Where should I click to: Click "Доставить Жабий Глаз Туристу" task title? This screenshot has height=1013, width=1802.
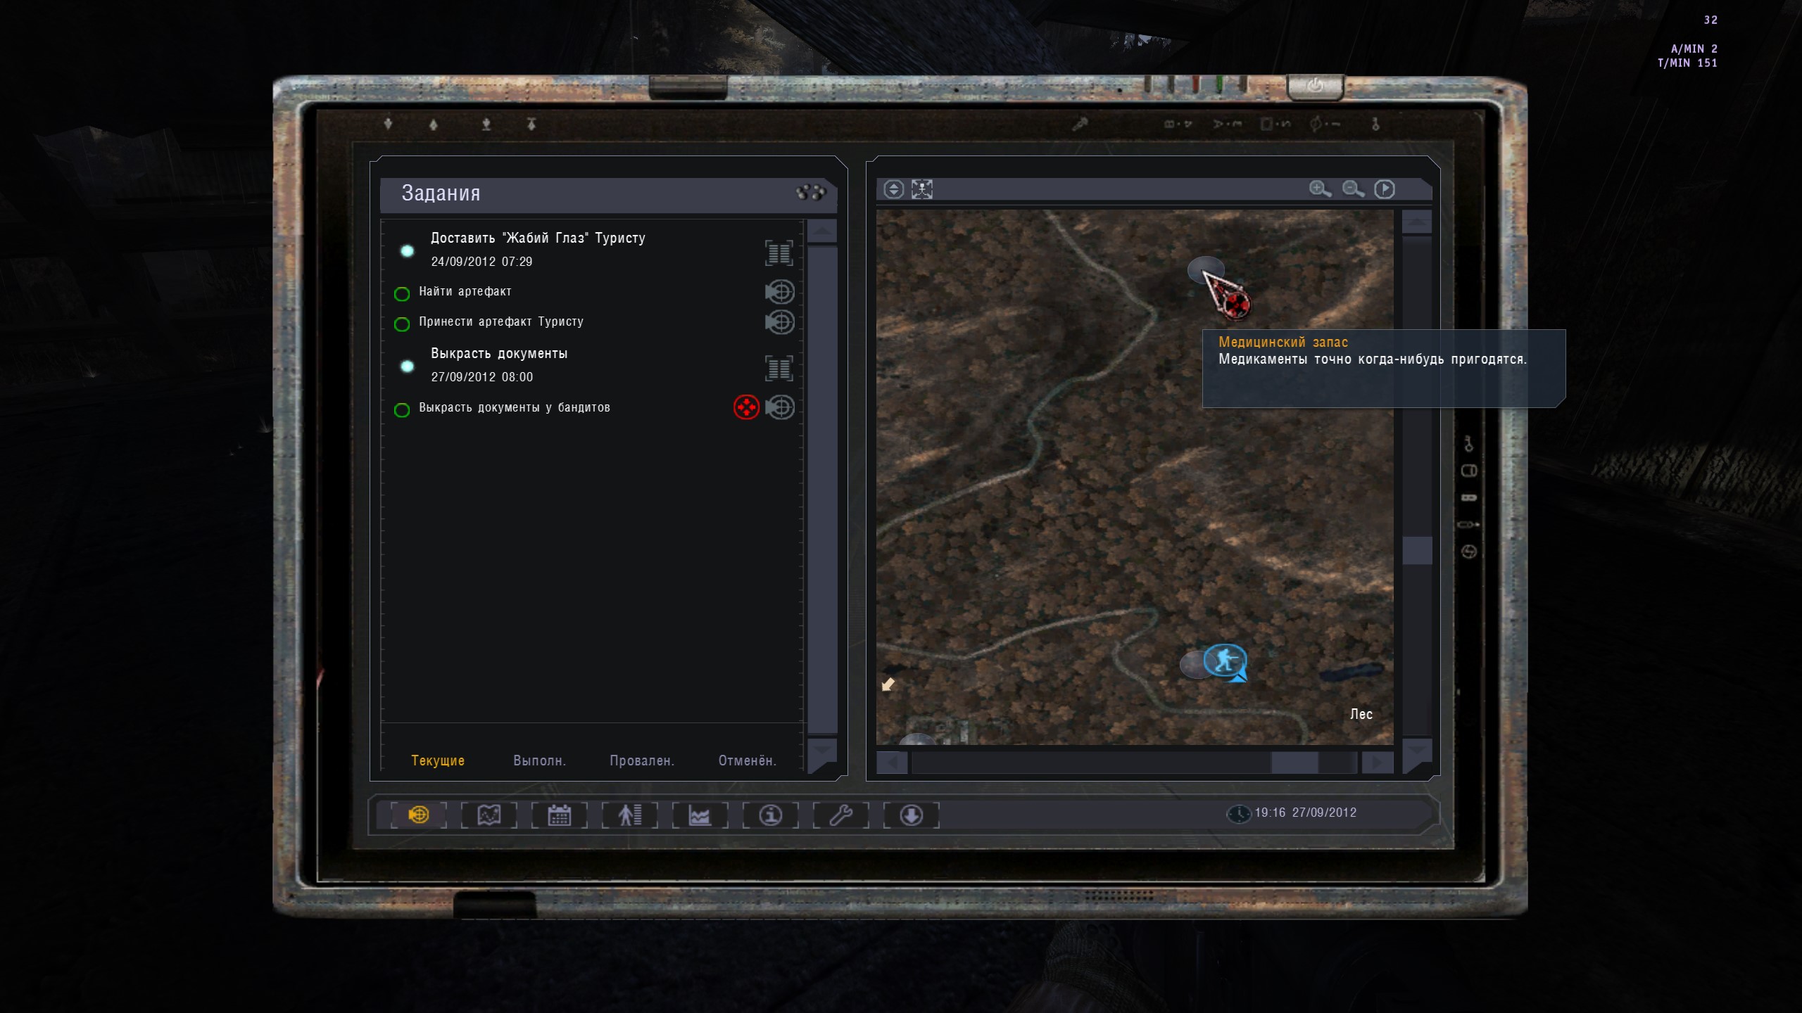pyautogui.click(x=538, y=238)
